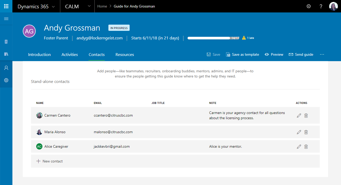Click the 'Stand-alone contacts' heading
Screen dimensions: 341x185
point(50,82)
